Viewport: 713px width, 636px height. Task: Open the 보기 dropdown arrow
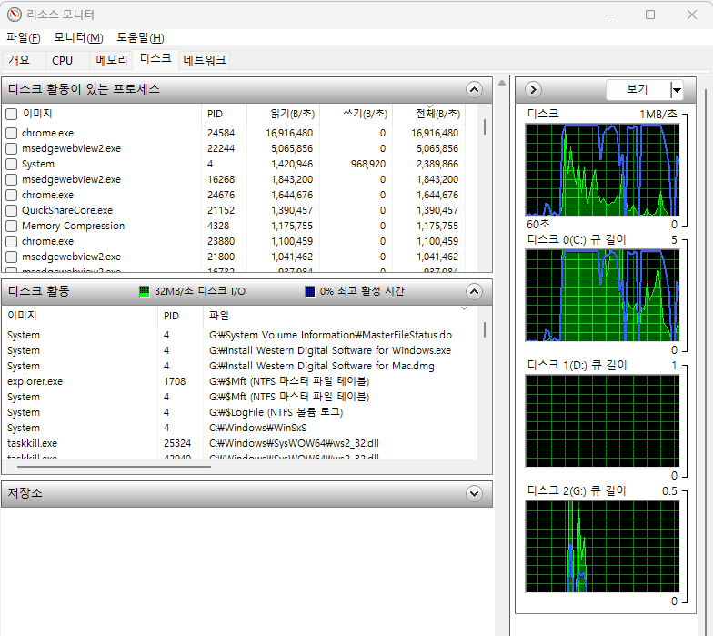tap(677, 89)
